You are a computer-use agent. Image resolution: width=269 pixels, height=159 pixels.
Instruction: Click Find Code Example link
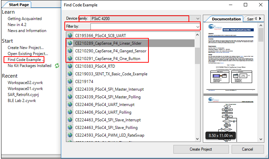[x=25, y=59]
